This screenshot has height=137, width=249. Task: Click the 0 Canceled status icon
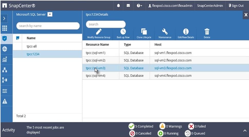(x=132, y=133)
